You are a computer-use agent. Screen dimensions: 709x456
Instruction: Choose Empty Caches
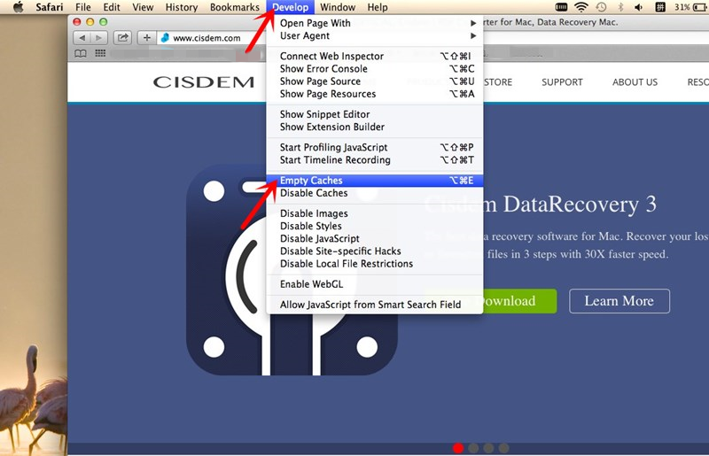click(x=375, y=181)
